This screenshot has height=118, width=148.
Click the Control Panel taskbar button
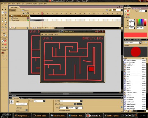(x=41, y=116)
